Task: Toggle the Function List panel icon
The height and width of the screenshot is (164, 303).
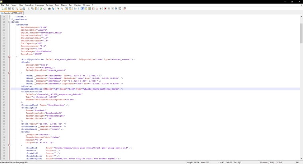Action: (x=93, y=8)
